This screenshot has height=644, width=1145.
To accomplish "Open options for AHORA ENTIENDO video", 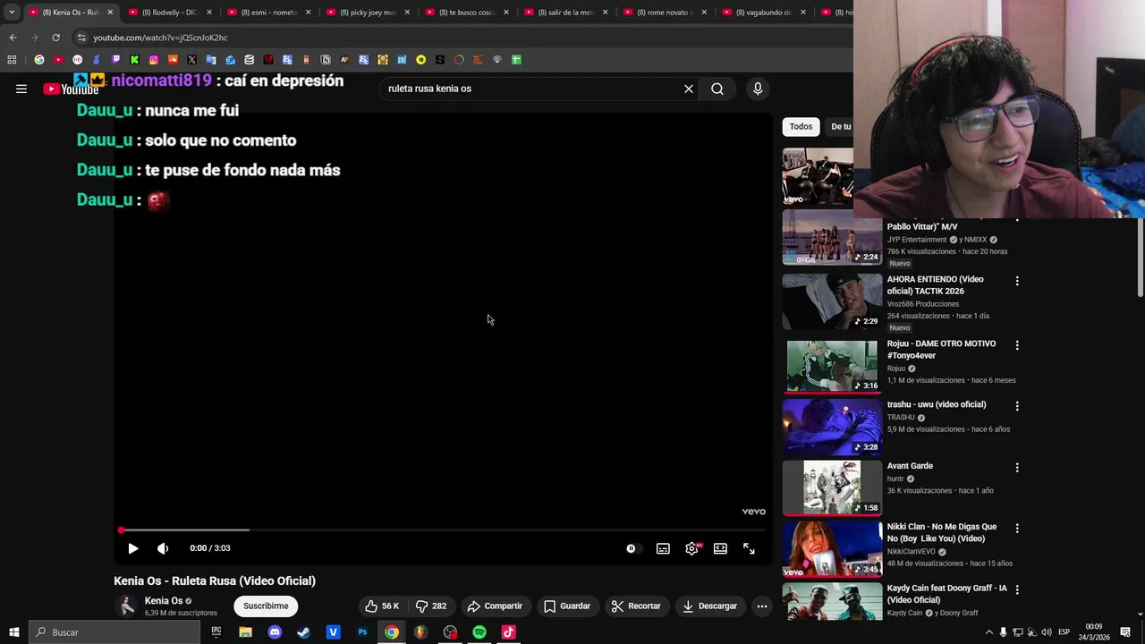I will tap(1017, 281).
